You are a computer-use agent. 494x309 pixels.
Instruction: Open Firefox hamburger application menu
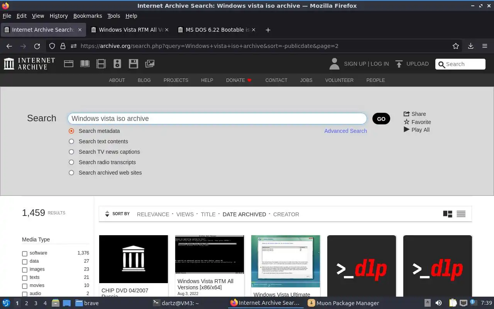coord(485,46)
